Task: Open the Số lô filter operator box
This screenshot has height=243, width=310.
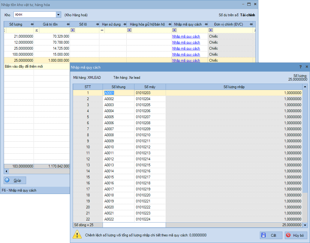Action: click(x=73, y=30)
